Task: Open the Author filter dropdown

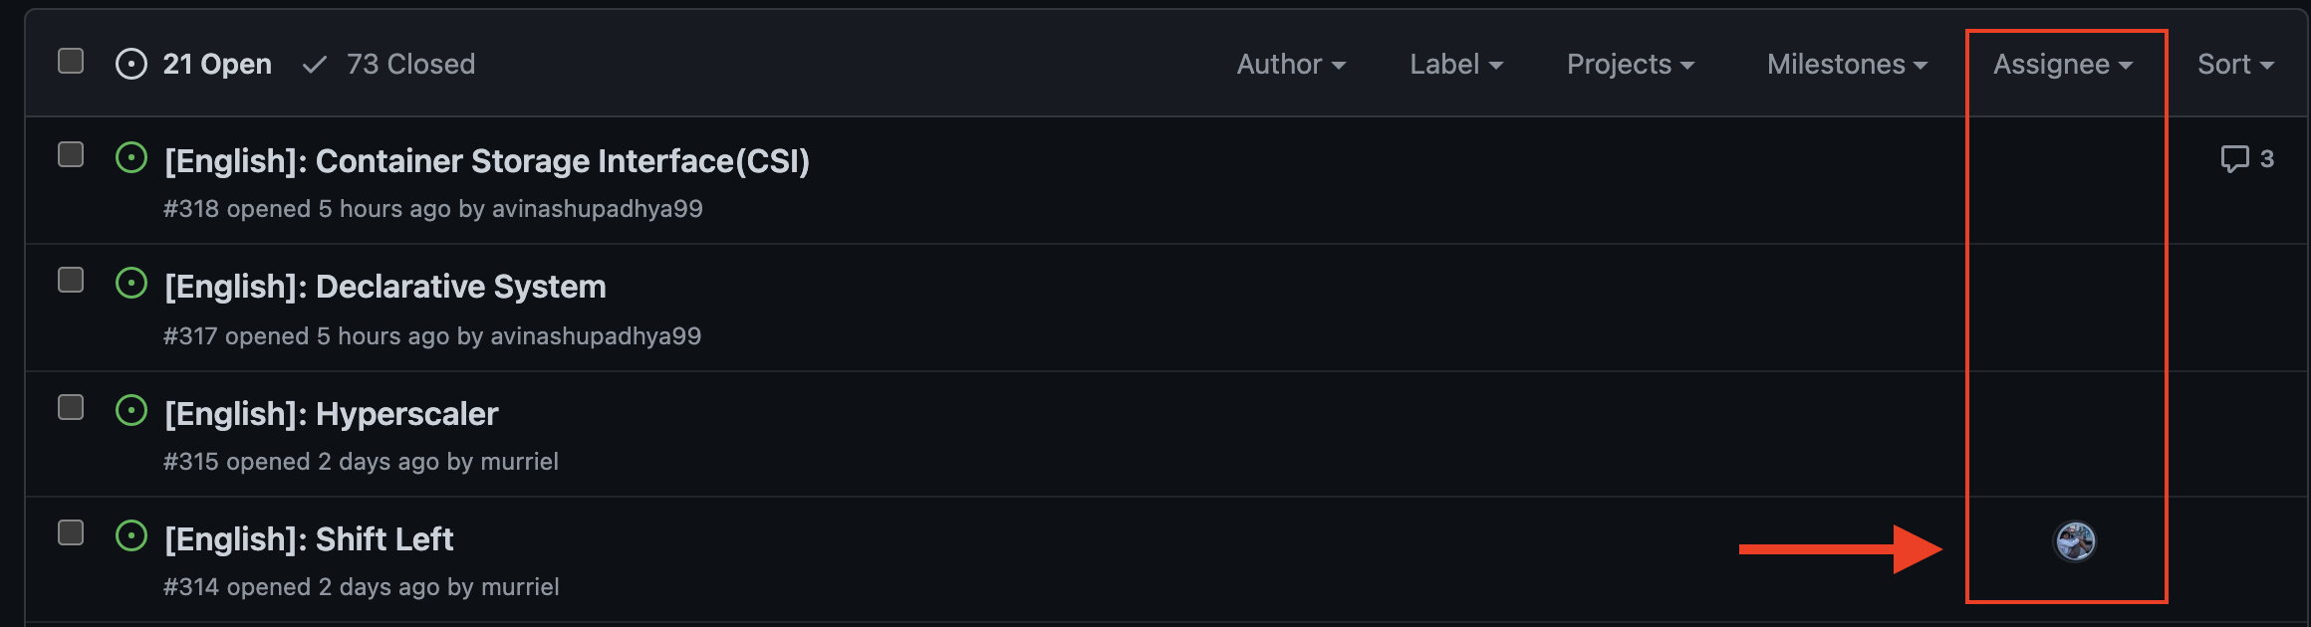Action: tap(1290, 65)
